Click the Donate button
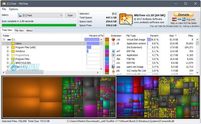Viewport: 201px width, 124px height. click(x=184, y=15)
